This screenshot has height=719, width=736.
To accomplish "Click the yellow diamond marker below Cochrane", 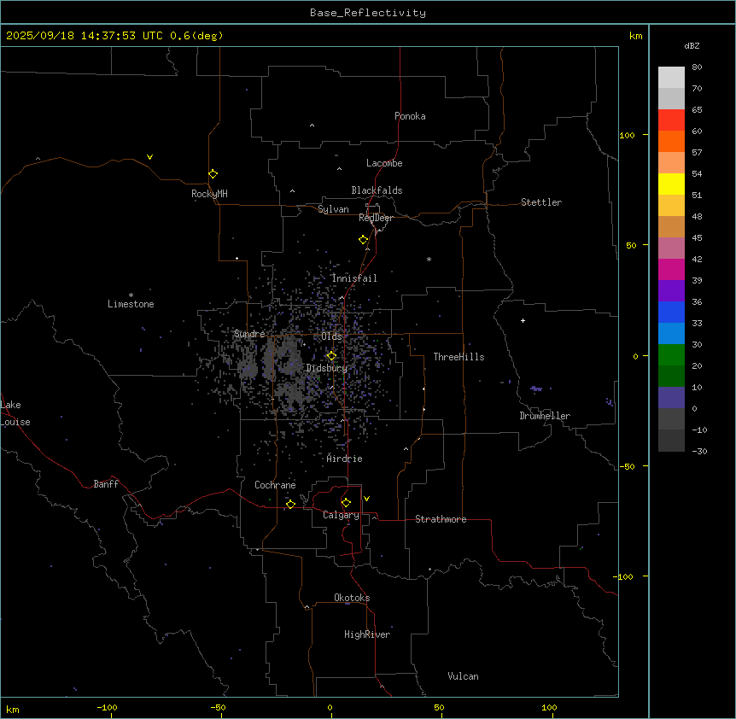I will pyautogui.click(x=290, y=504).
